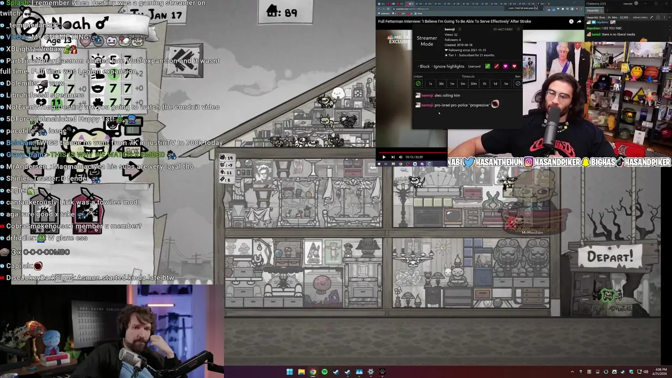Click the Instagram logo in the stream overlay
The width and height of the screenshot is (672, 378).
[x=529, y=162]
